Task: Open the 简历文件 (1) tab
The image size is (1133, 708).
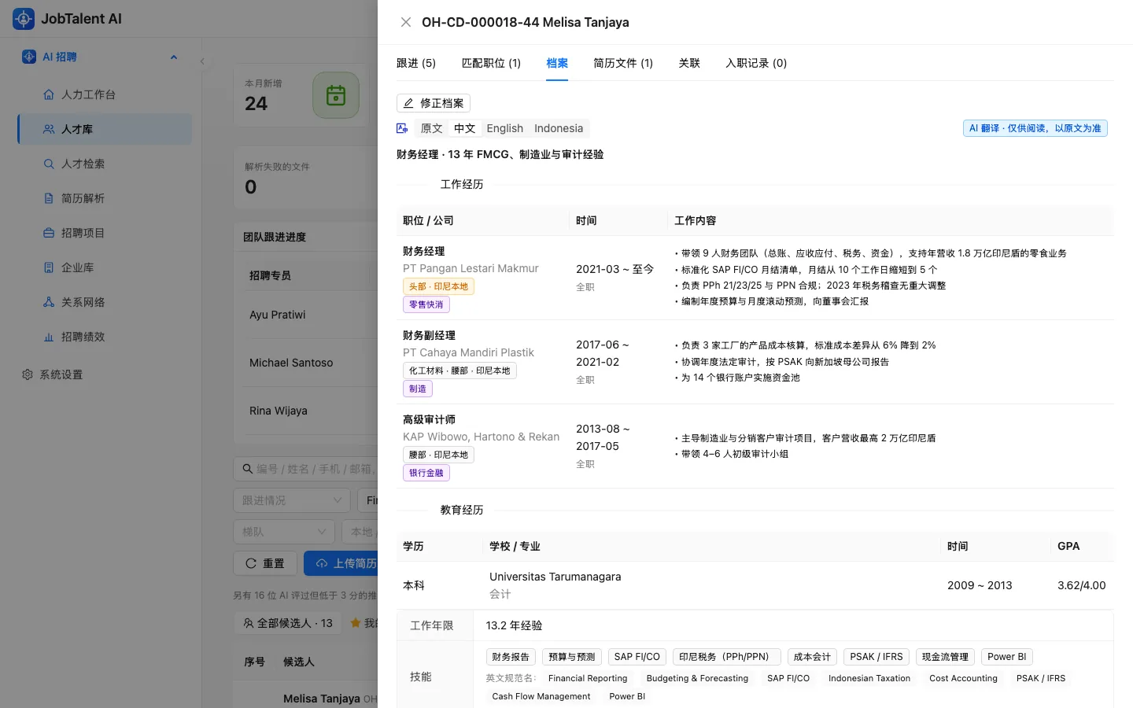Action: pyautogui.click(x=623, y=63)
